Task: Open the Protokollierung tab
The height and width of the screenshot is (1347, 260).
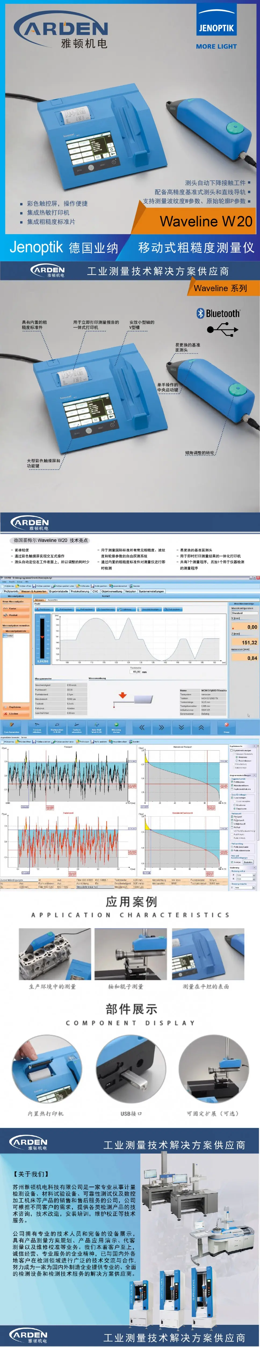Action: (80, 591)
